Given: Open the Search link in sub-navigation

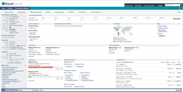Looking at the screenshot, I should 48,12.
